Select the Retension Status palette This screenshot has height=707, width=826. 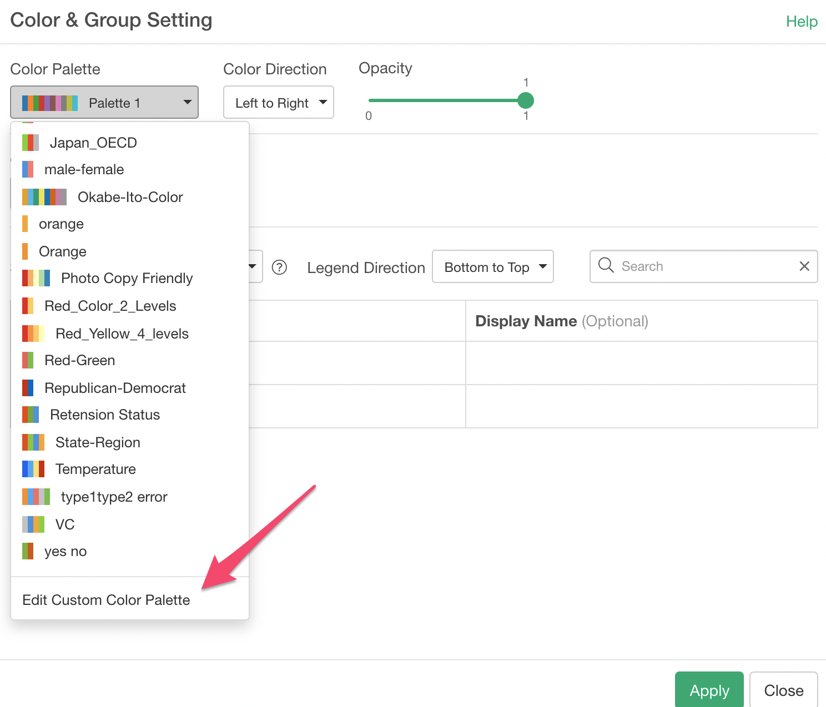[130, 415]
